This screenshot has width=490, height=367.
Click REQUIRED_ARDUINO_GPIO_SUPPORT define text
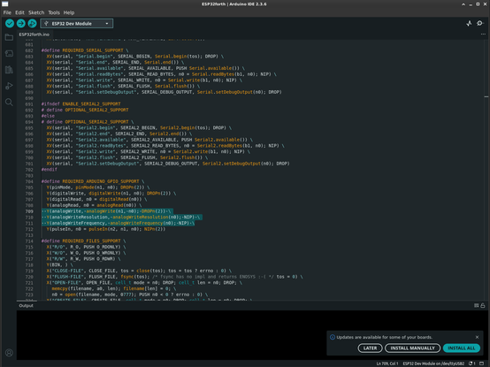point(101,181)
